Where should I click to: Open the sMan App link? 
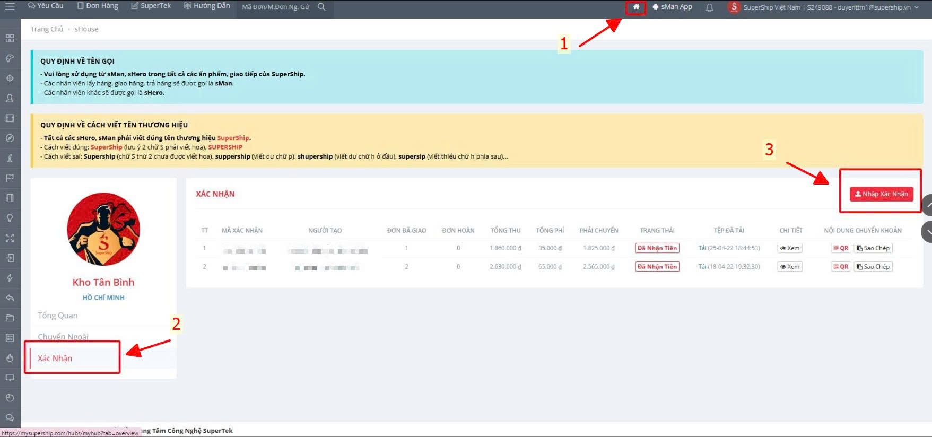point(672,7)
